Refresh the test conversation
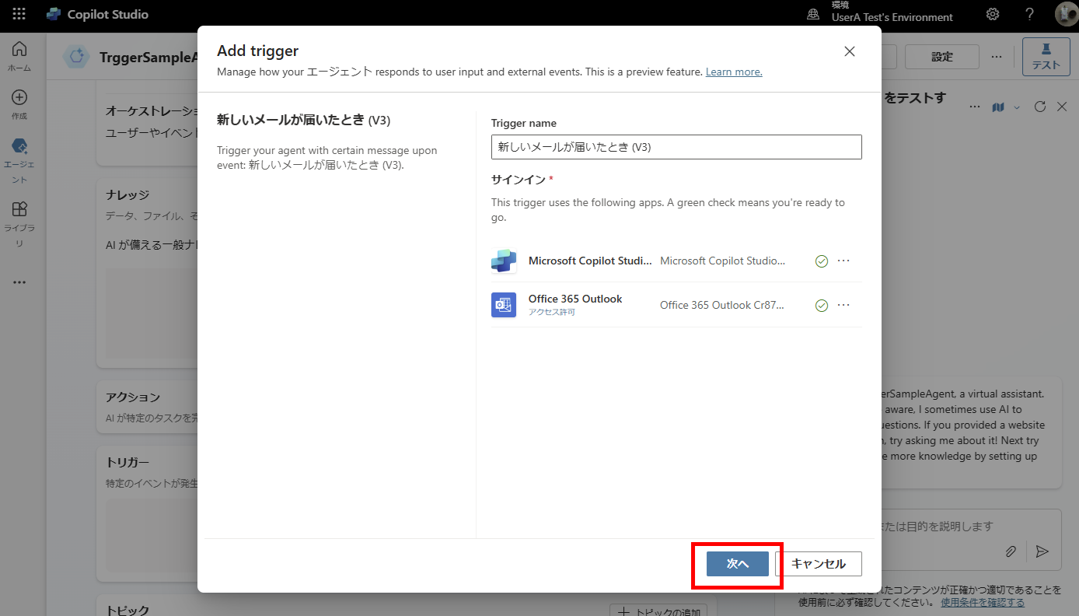Viewport: 1079px width, 616px height. click(x=1040, y=107)
